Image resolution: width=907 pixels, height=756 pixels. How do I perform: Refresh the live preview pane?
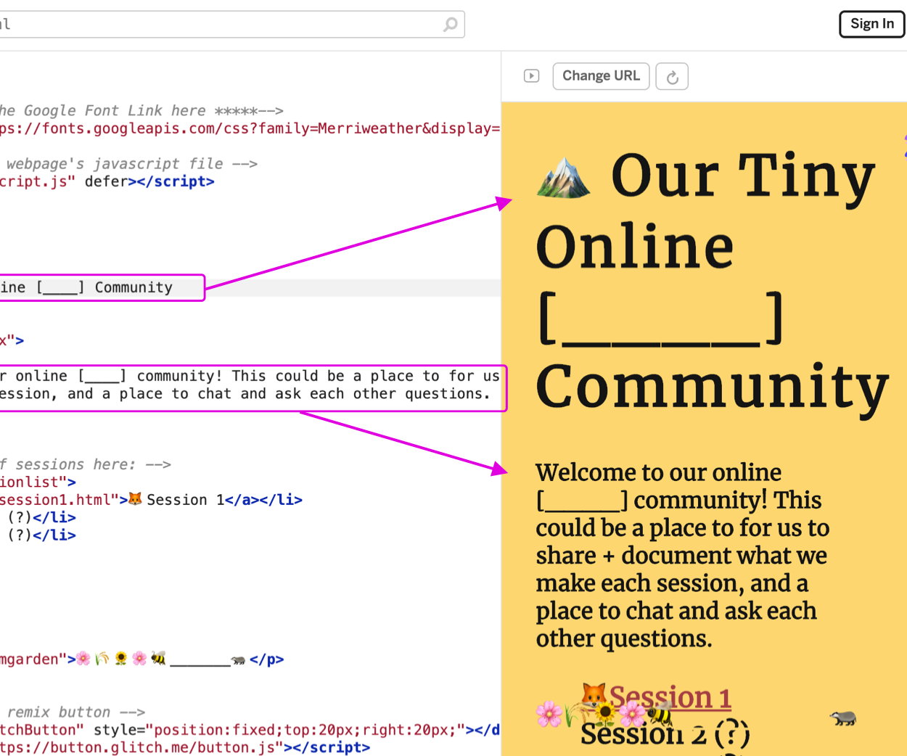pyautogui.click(x=672, y=75)
